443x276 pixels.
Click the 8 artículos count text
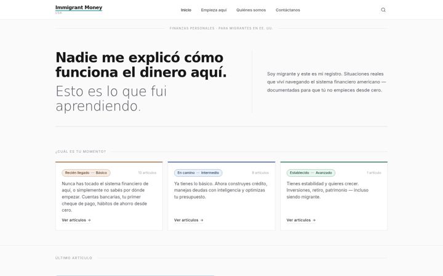pos(260,172)
